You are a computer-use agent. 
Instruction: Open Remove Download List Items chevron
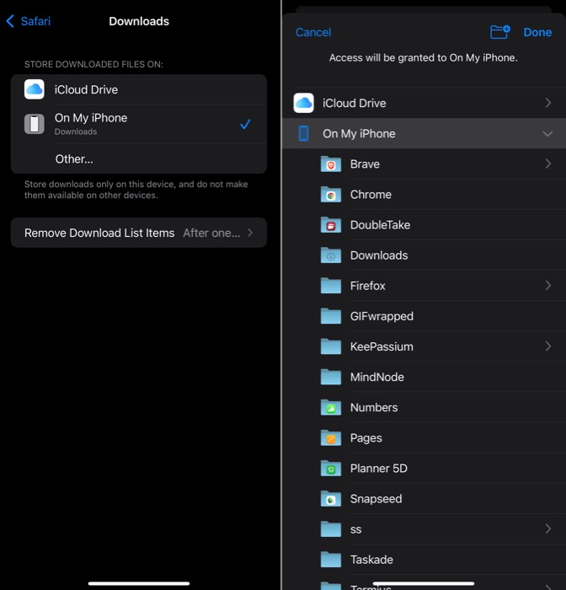tap(250, 233)
